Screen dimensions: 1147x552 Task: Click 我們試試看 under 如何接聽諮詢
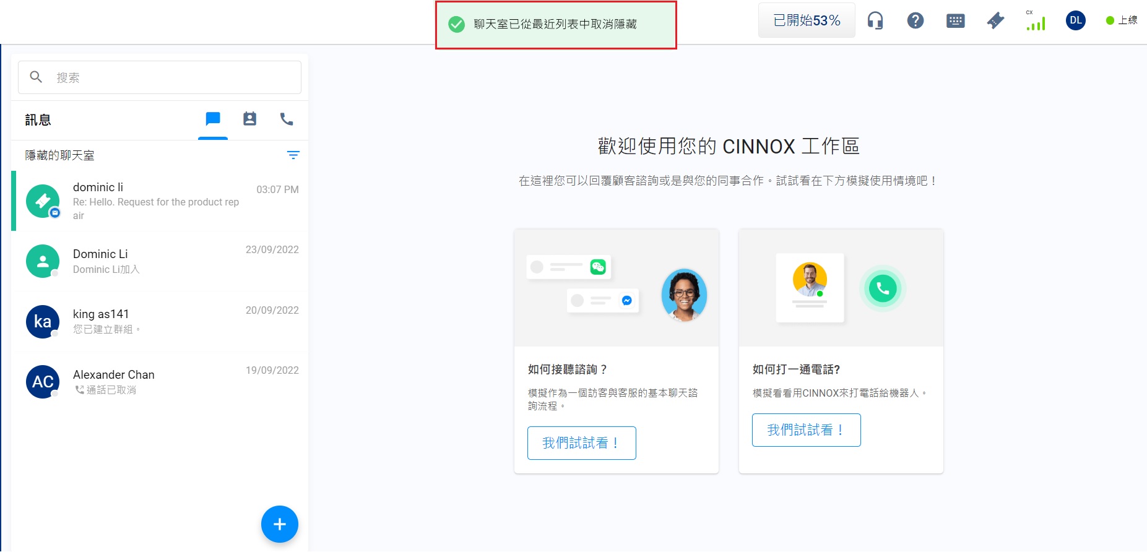click(x=582, y=443)
